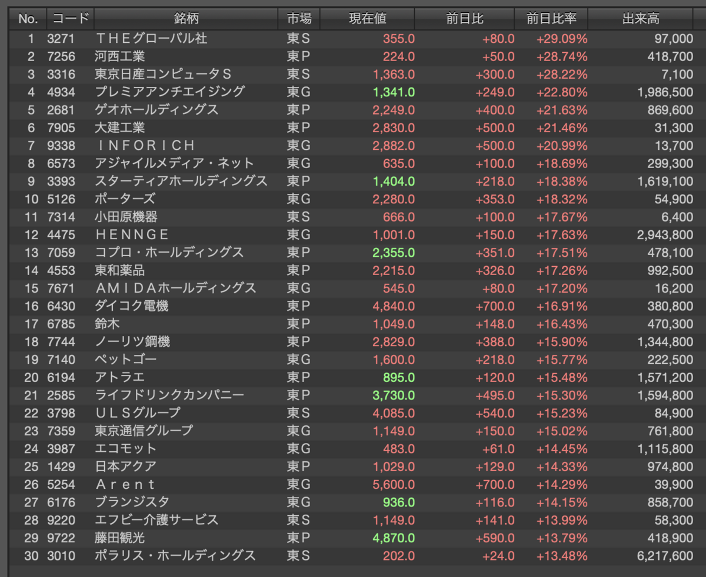Image resolution: width=706 pixels, height=577 pixels.
Task: Click stock code 7256
Action: point(61,56)
